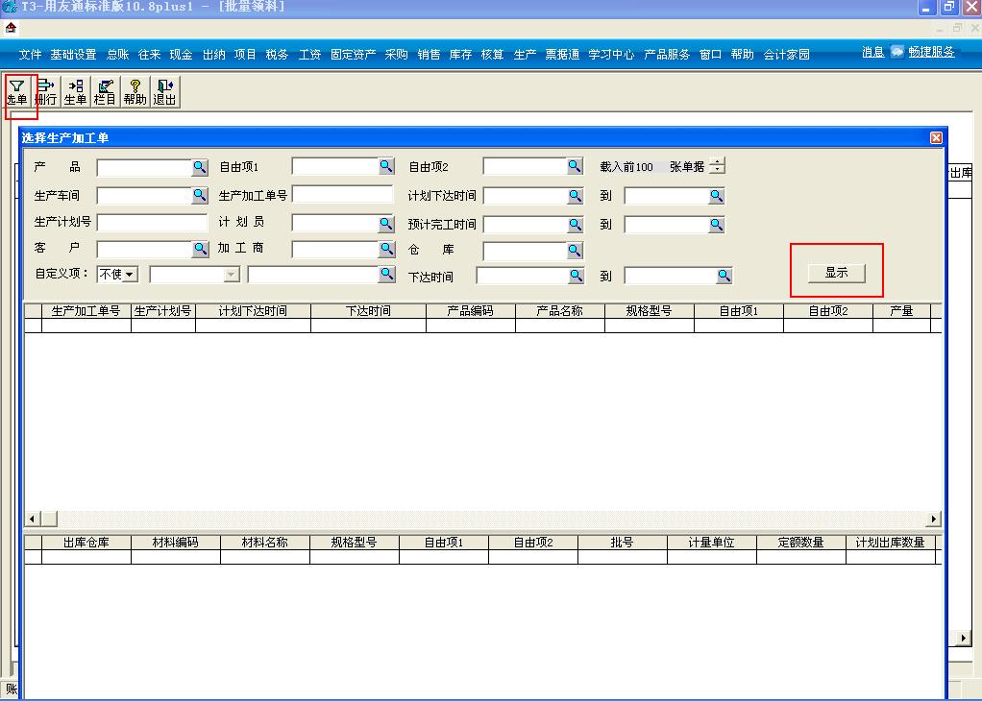982x701 pixels.
Task: Click the 帮助 help toolbar icon
Action: pyautogui.click(x=135, y=92)
